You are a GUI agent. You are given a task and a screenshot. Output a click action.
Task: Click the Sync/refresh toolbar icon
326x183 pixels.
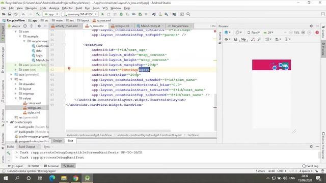16,14
